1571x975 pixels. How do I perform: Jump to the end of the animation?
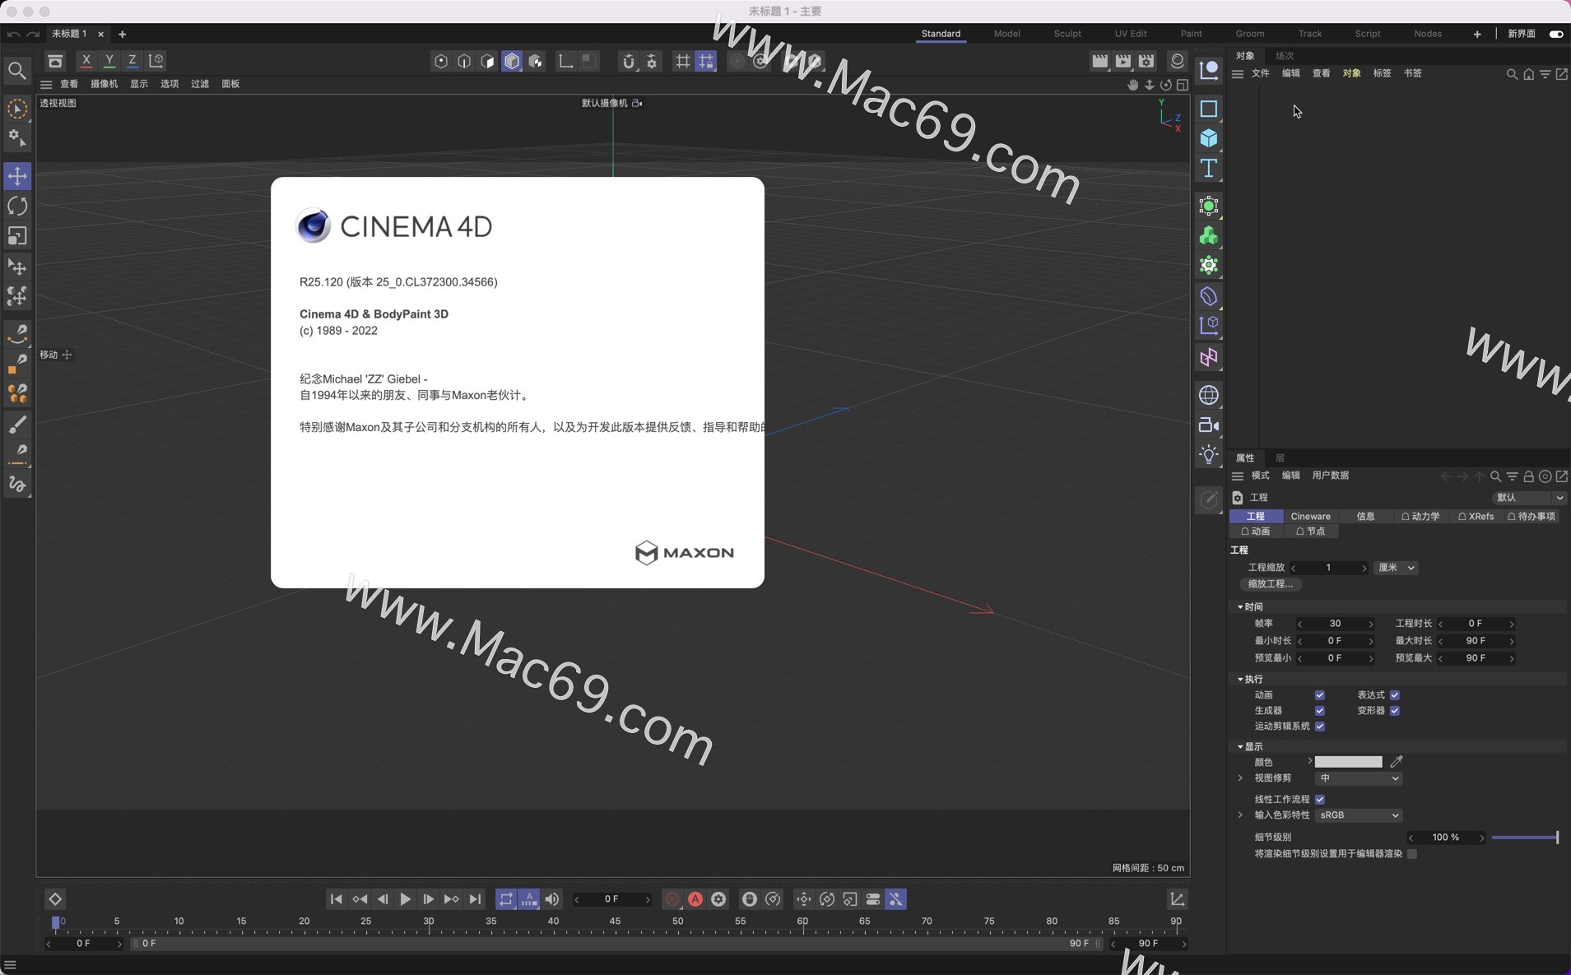pyautogui.click(x=475, y=899)
